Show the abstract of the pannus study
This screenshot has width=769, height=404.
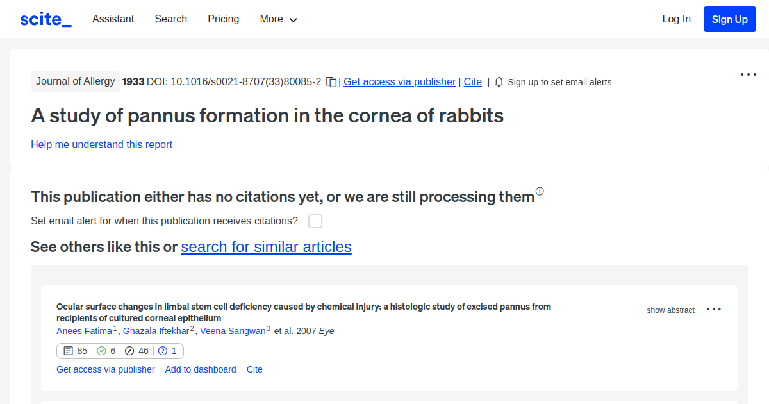[x=670, y=310]
